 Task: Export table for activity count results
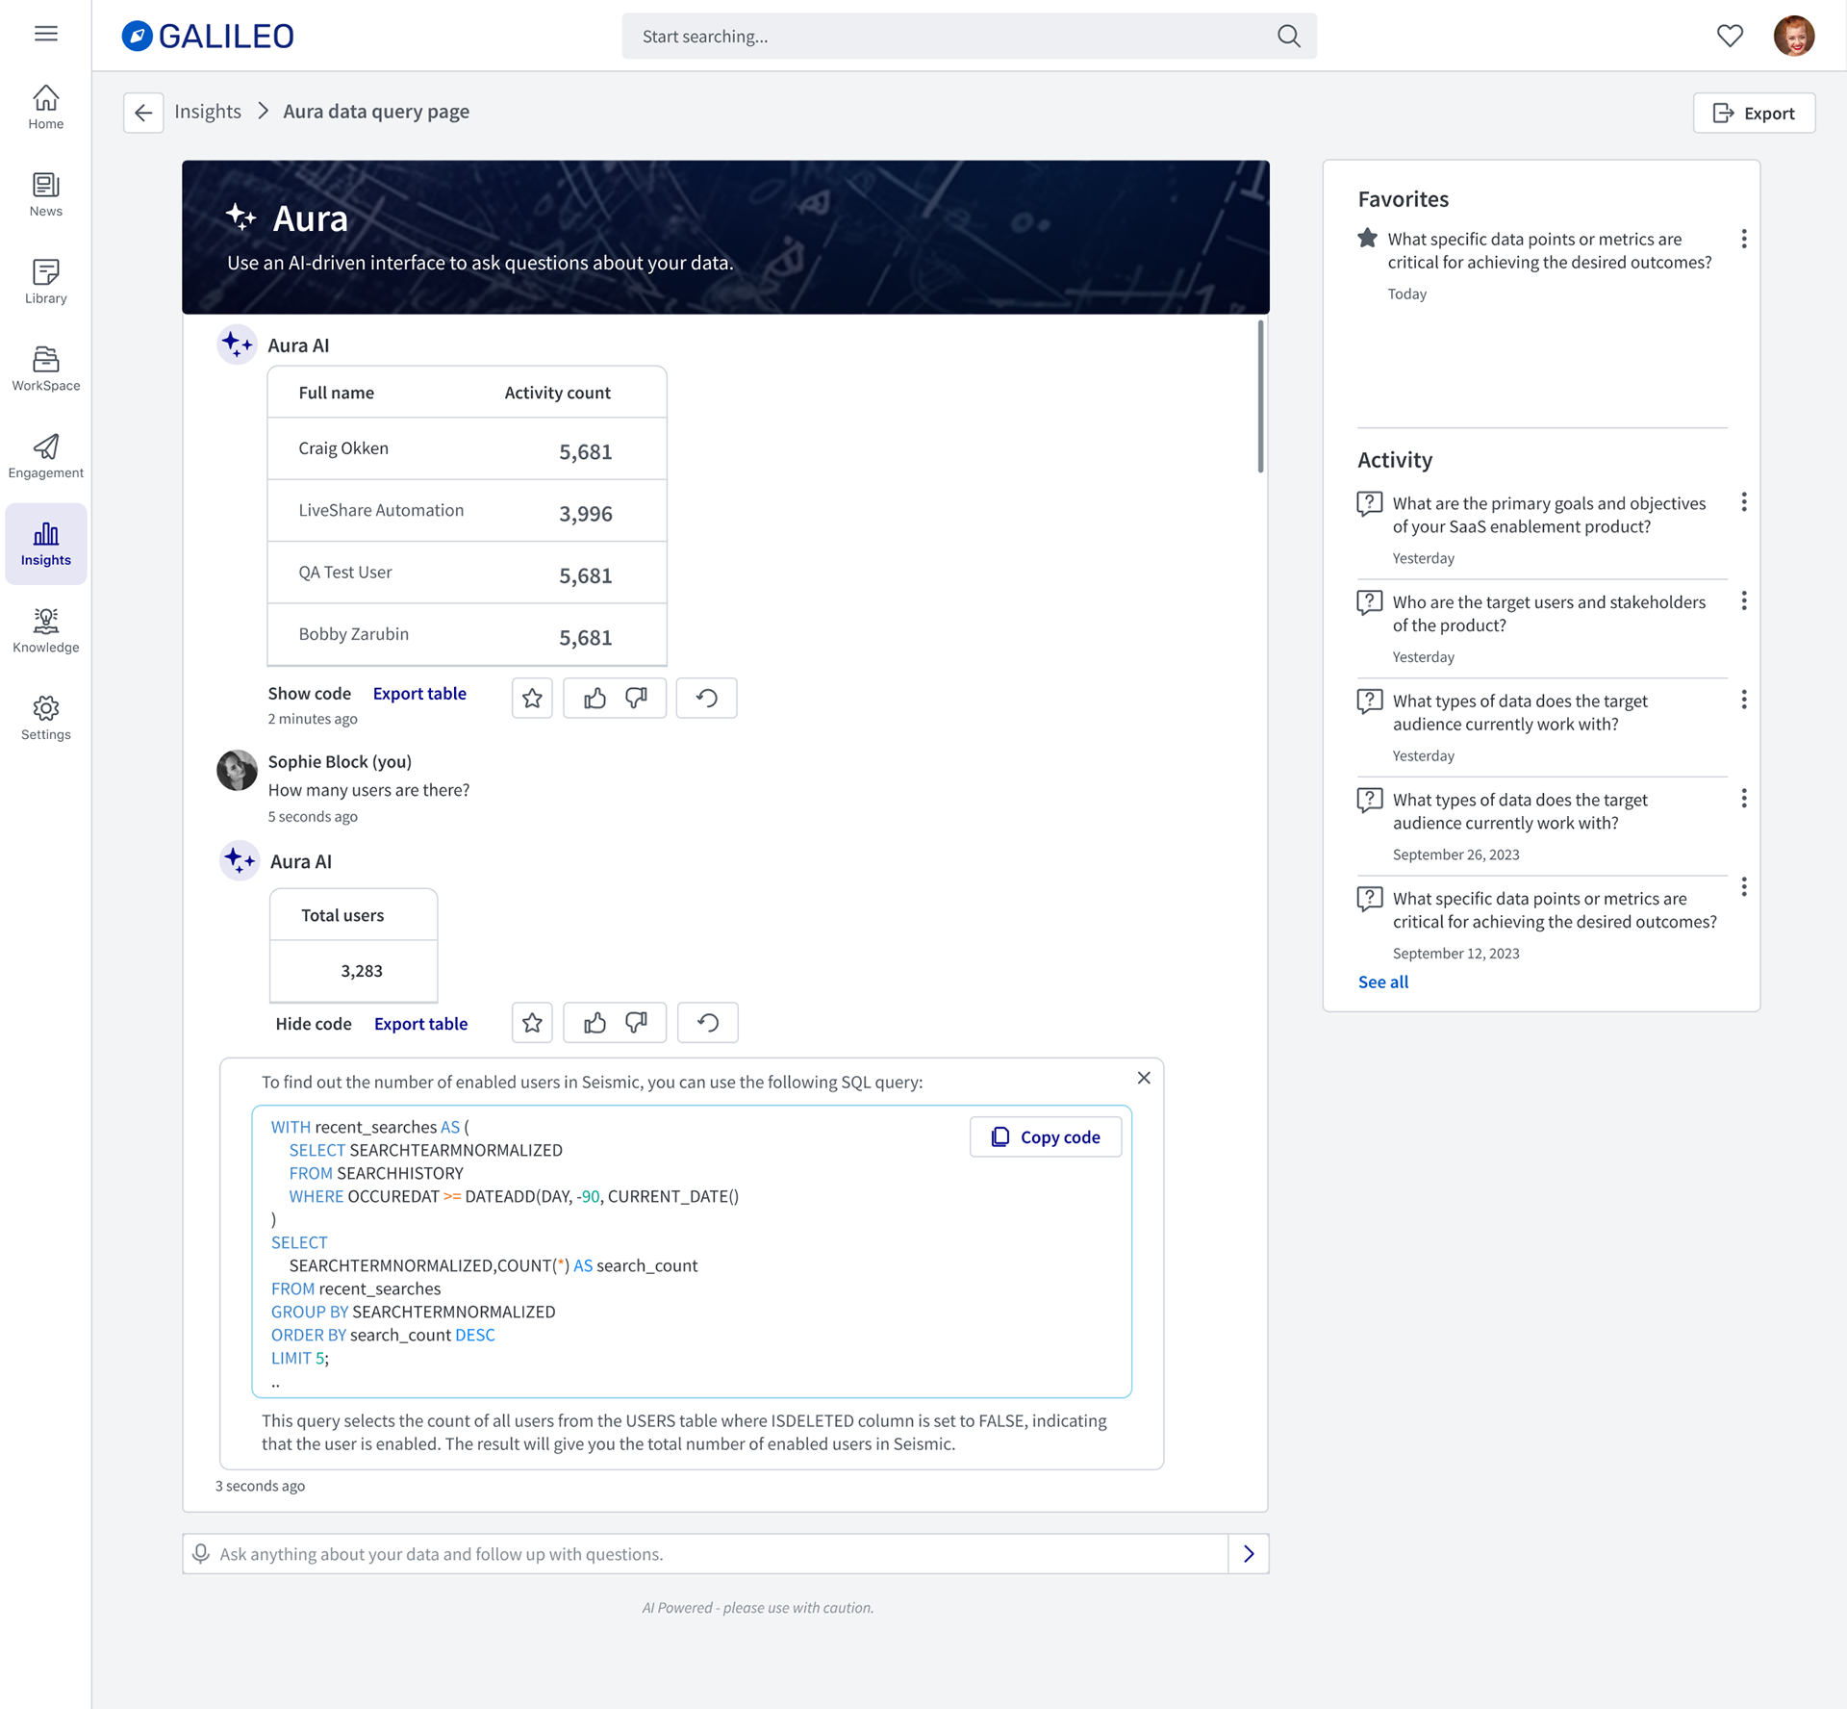pos(419,693)
